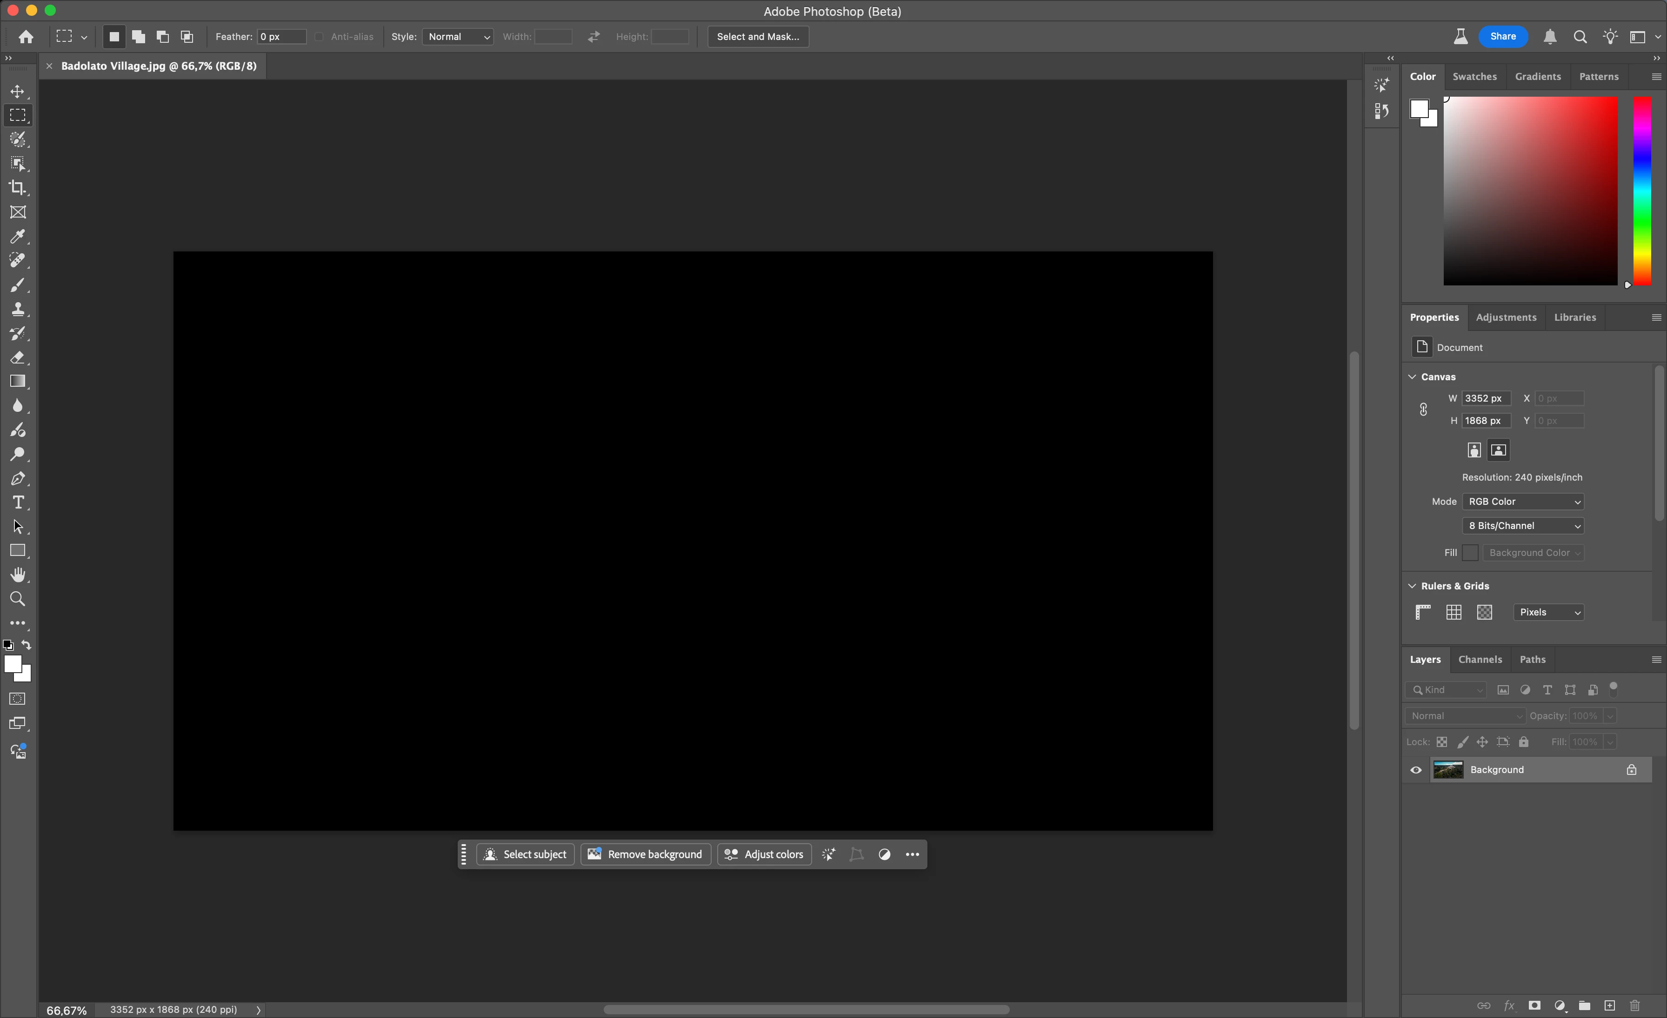Hide the Background layer visibility eye
Screen dimensions: 1667x1018
tap(1416, 770)
